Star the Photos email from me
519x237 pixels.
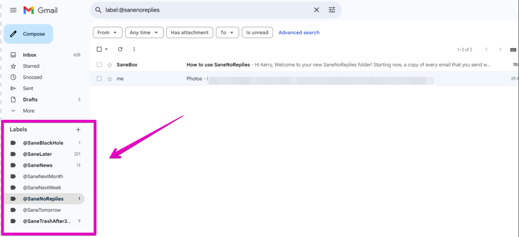(110, 79)
